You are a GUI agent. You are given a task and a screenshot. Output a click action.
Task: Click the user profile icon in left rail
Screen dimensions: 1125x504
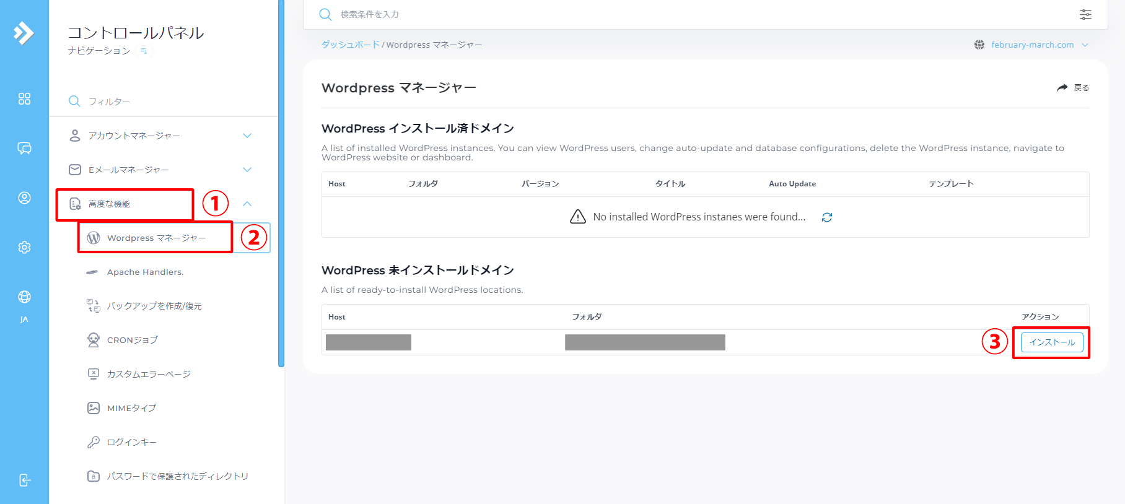pos(24,198)
